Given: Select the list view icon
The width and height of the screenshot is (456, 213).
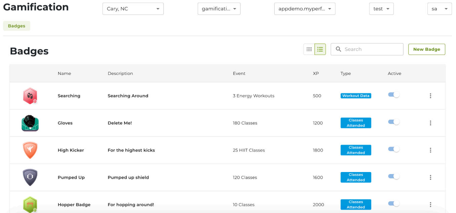Looking at the screenshot, I should pos(320,49).
